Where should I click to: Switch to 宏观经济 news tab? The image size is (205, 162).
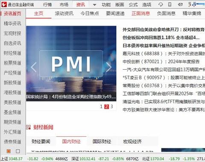tap(132, 141)
